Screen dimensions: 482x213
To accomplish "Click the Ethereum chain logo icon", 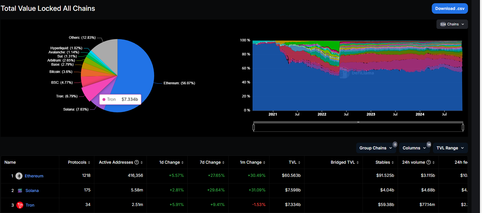I will tap(19, 176).
